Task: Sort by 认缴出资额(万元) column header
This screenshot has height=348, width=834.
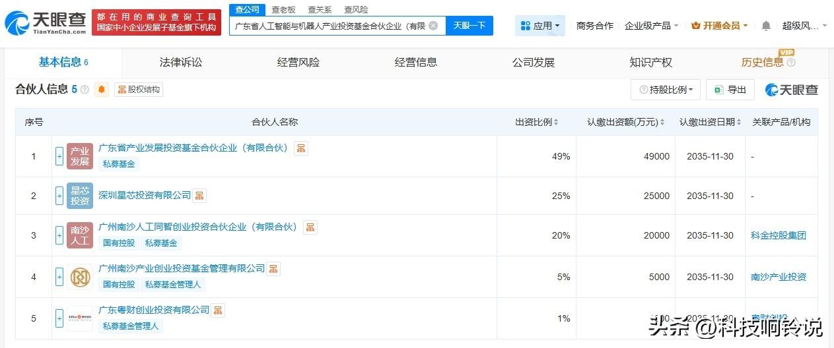Action: click(625, 122)
